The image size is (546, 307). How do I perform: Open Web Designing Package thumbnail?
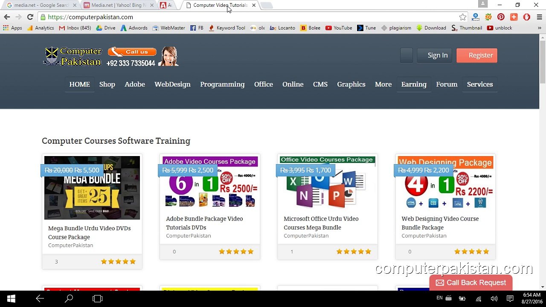pyautogui.click(x=445, y=182)
